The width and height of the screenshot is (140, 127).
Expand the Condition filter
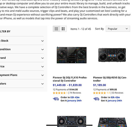(x=22, y=49)
